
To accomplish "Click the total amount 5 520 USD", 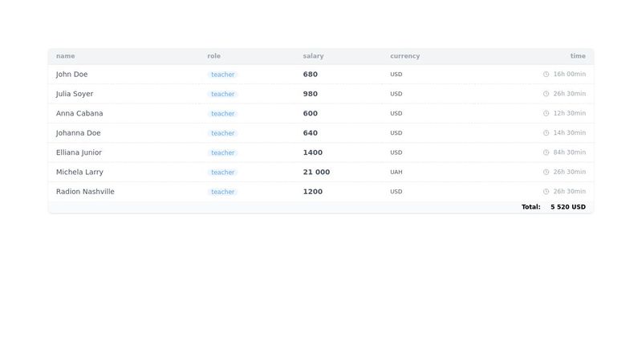I will (567, 207).
